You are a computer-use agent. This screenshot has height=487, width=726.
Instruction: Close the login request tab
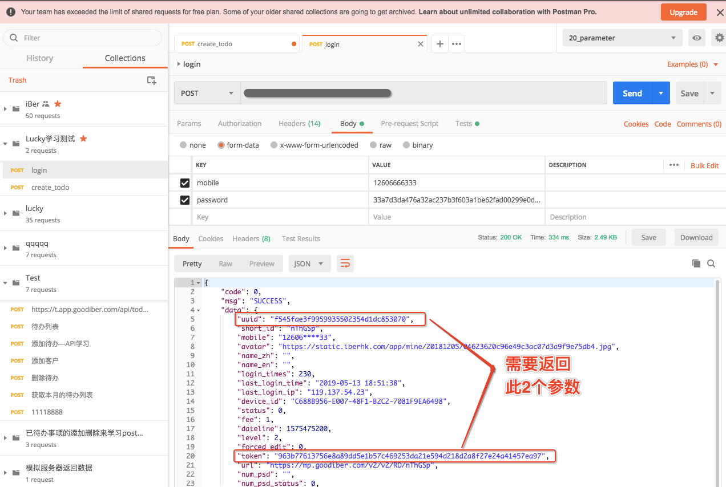click(x=421, y=43)
